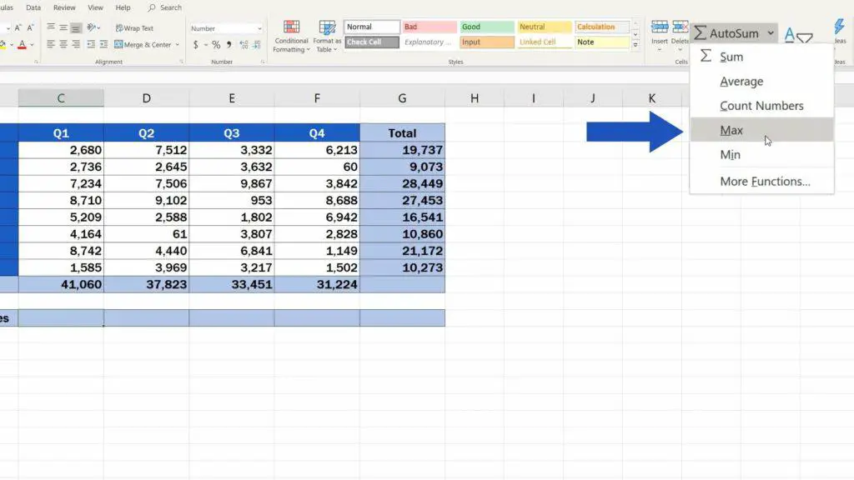The image size is (854, 480).
Task: Toggle increase indent
Action: 104,45
